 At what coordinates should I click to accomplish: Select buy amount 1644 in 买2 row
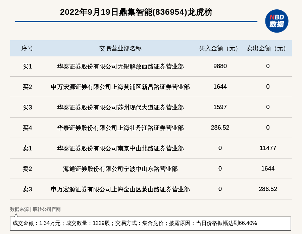click(x=220, y=87)
